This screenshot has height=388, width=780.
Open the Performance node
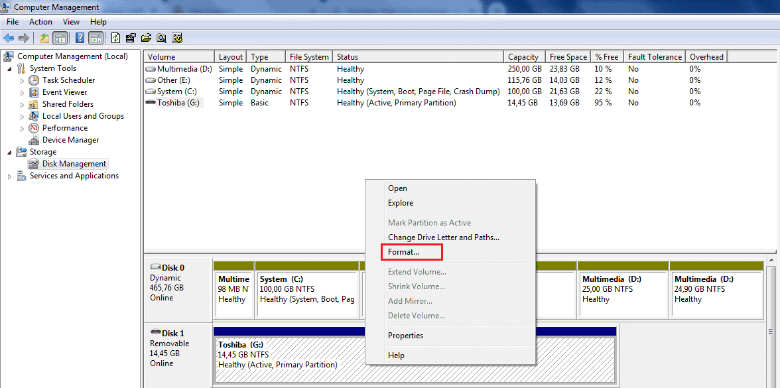pyautogui.click(x=65, y=128)
